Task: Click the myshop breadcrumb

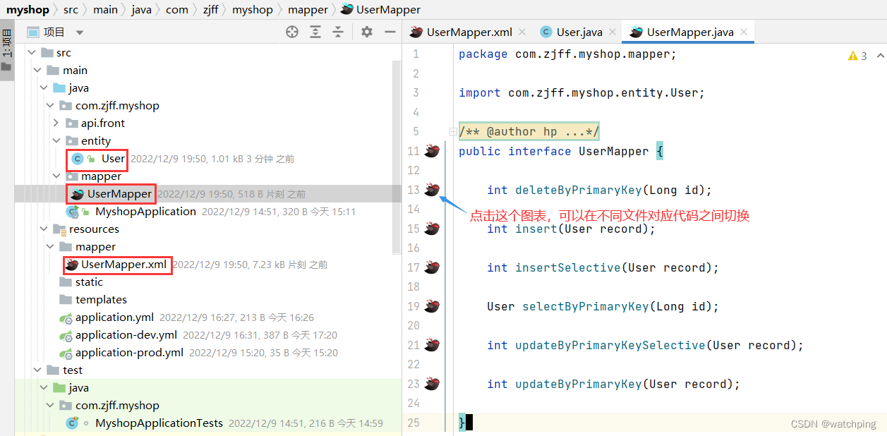Action: (x=28, y=10)
